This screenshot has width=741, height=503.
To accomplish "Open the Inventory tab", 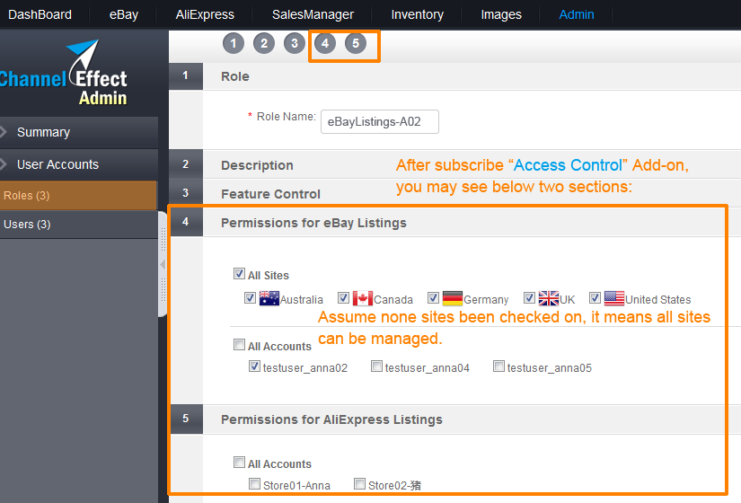I will click(x=418, y=14).
